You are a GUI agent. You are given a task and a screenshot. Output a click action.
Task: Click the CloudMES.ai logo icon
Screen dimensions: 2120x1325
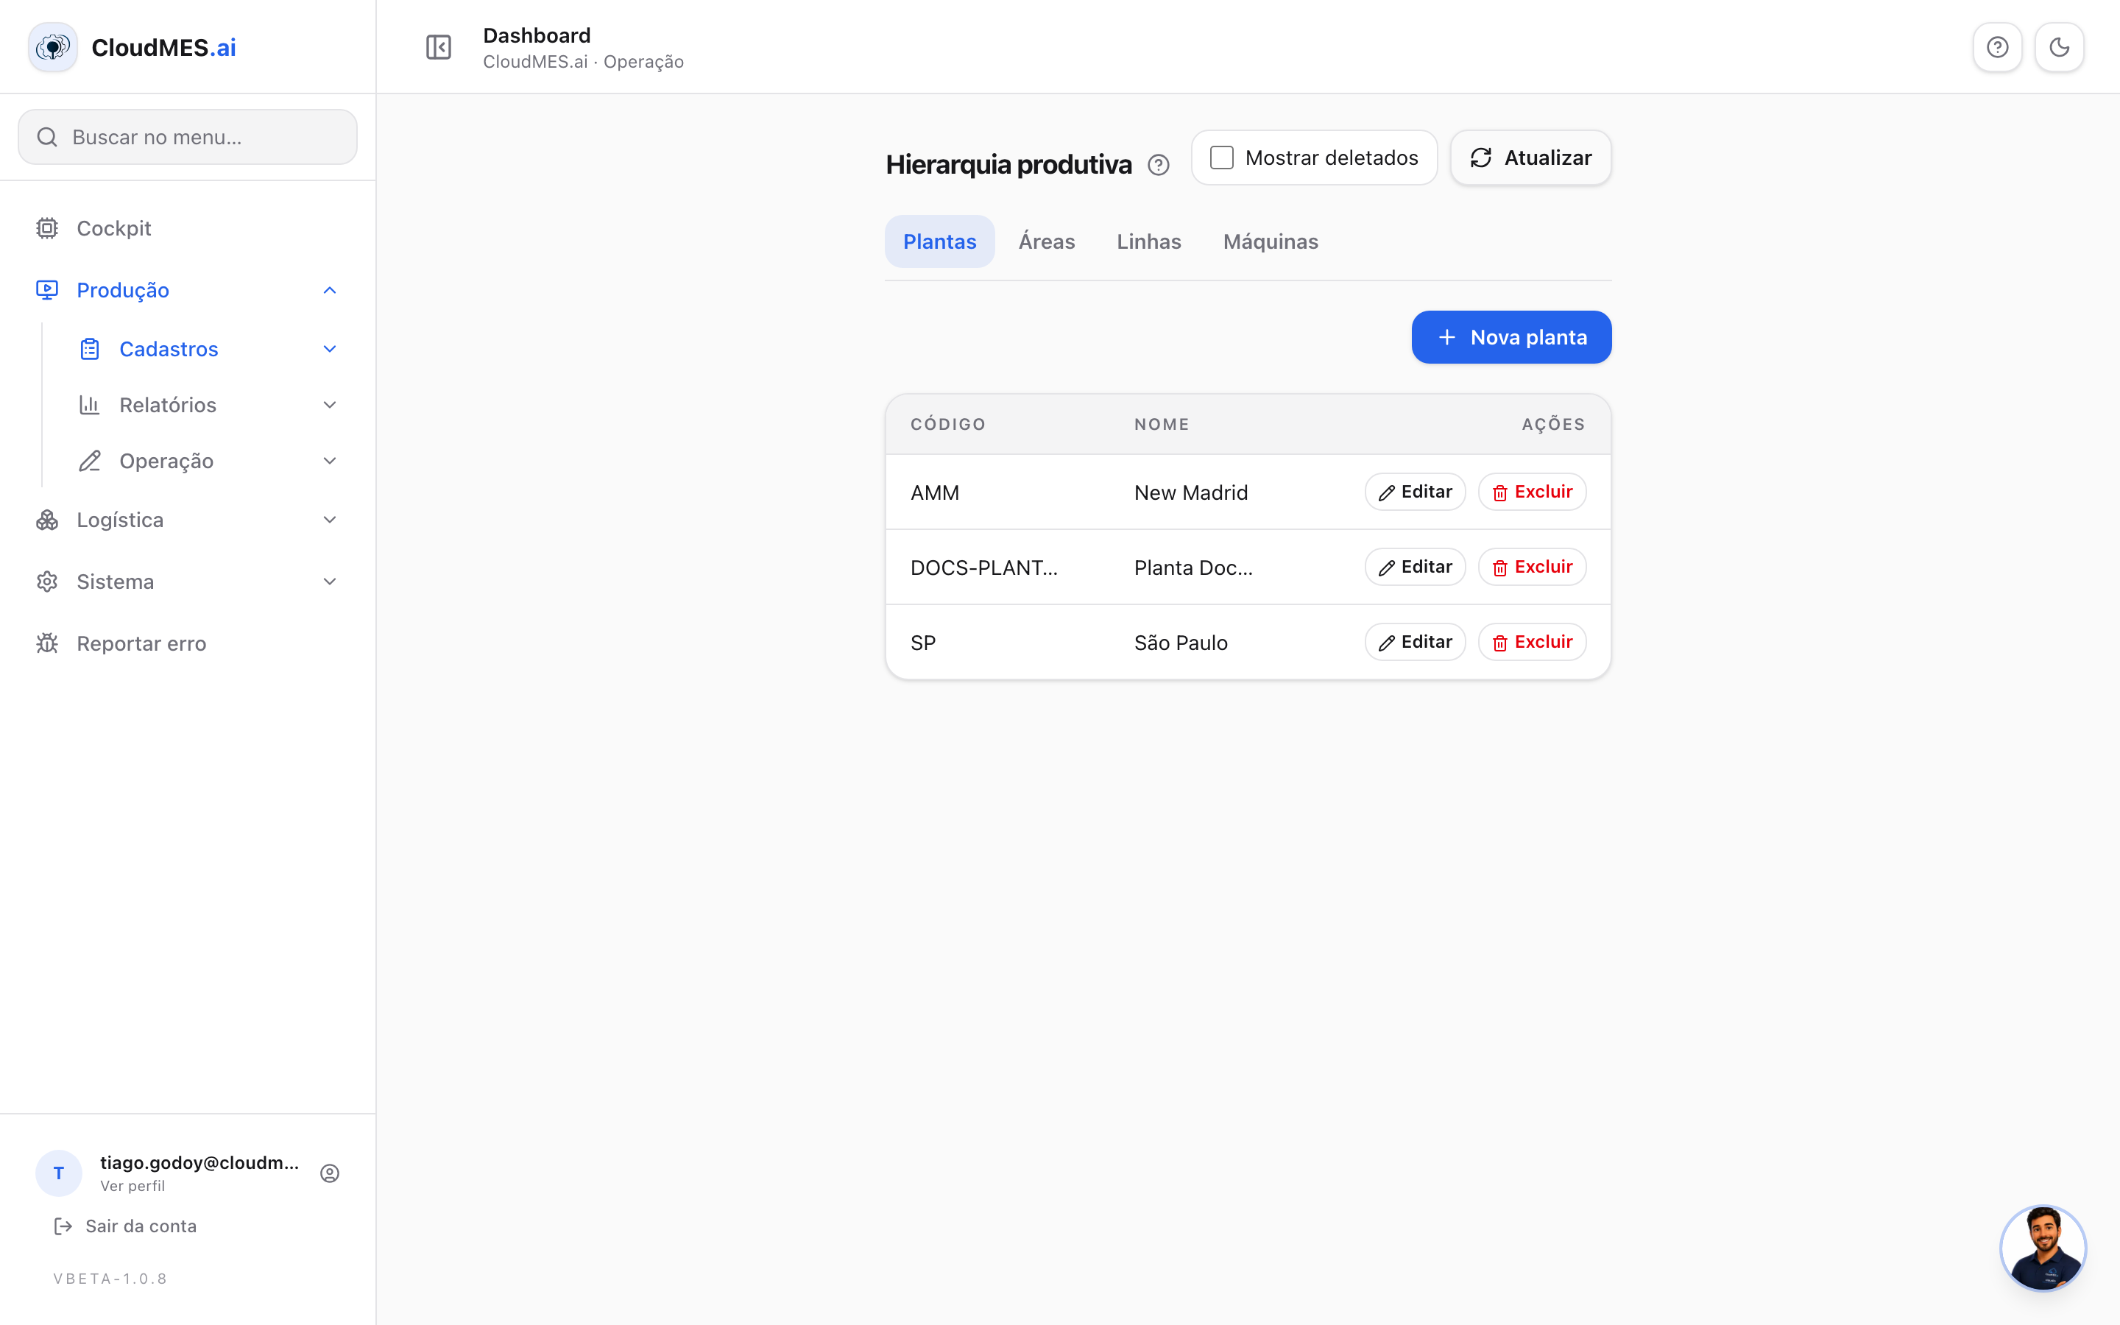tap(52, 47)
